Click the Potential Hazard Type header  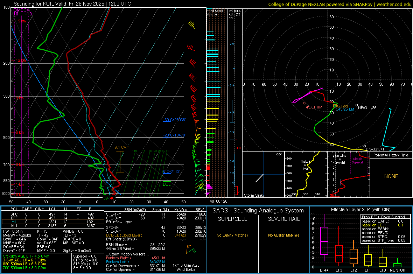coord(391,155)
